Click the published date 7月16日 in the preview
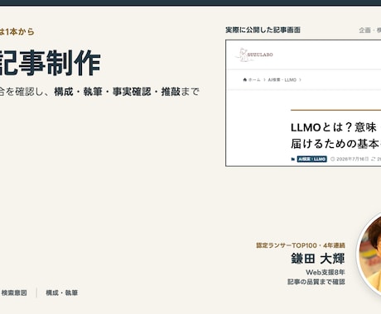381x314 pixels. pyautogui.click(x=352, y=159)
